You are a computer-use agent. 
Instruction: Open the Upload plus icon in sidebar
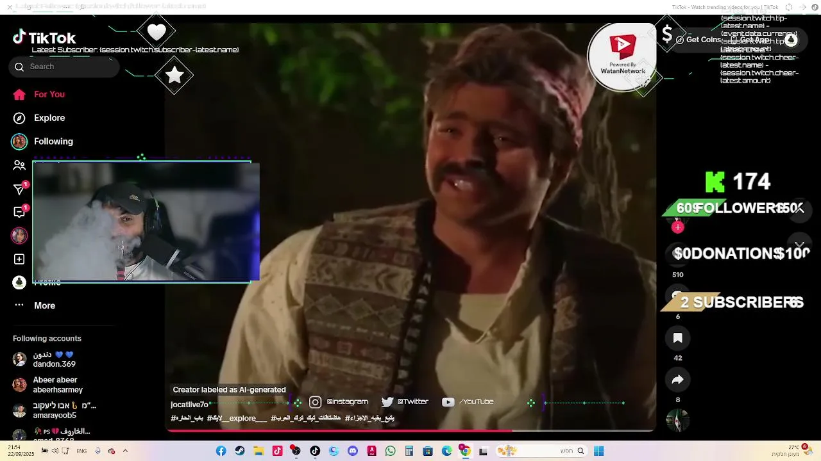(19, 259)
